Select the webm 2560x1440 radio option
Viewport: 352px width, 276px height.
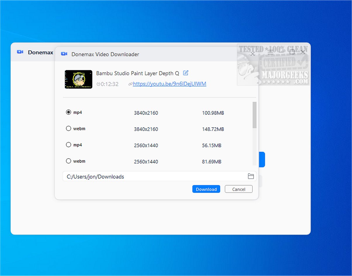pos(68,161)
